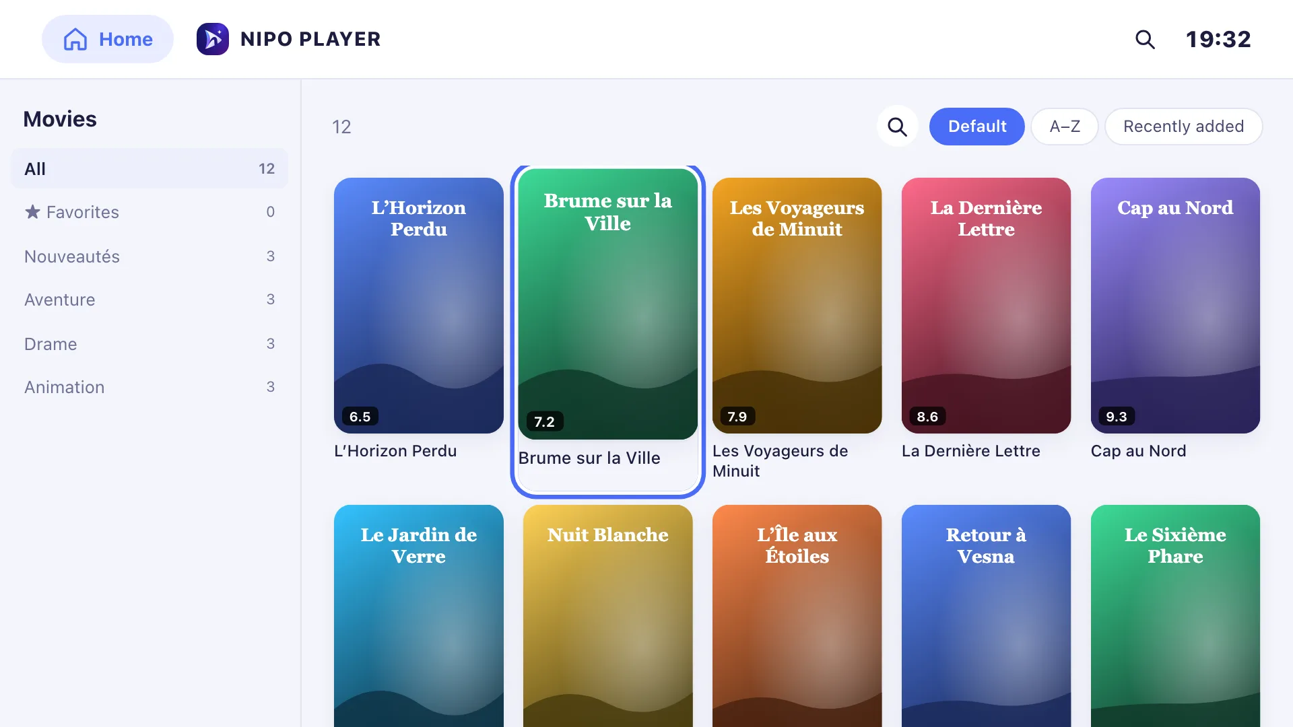This screenshot has width=1293, height=727.
Task: Click the 6.5 rating badge
Action: 360,417
